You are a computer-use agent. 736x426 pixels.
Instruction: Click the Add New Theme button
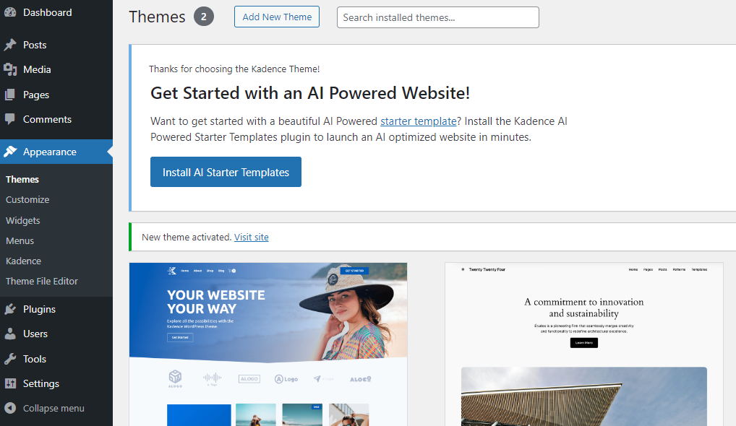coord(277,17)
